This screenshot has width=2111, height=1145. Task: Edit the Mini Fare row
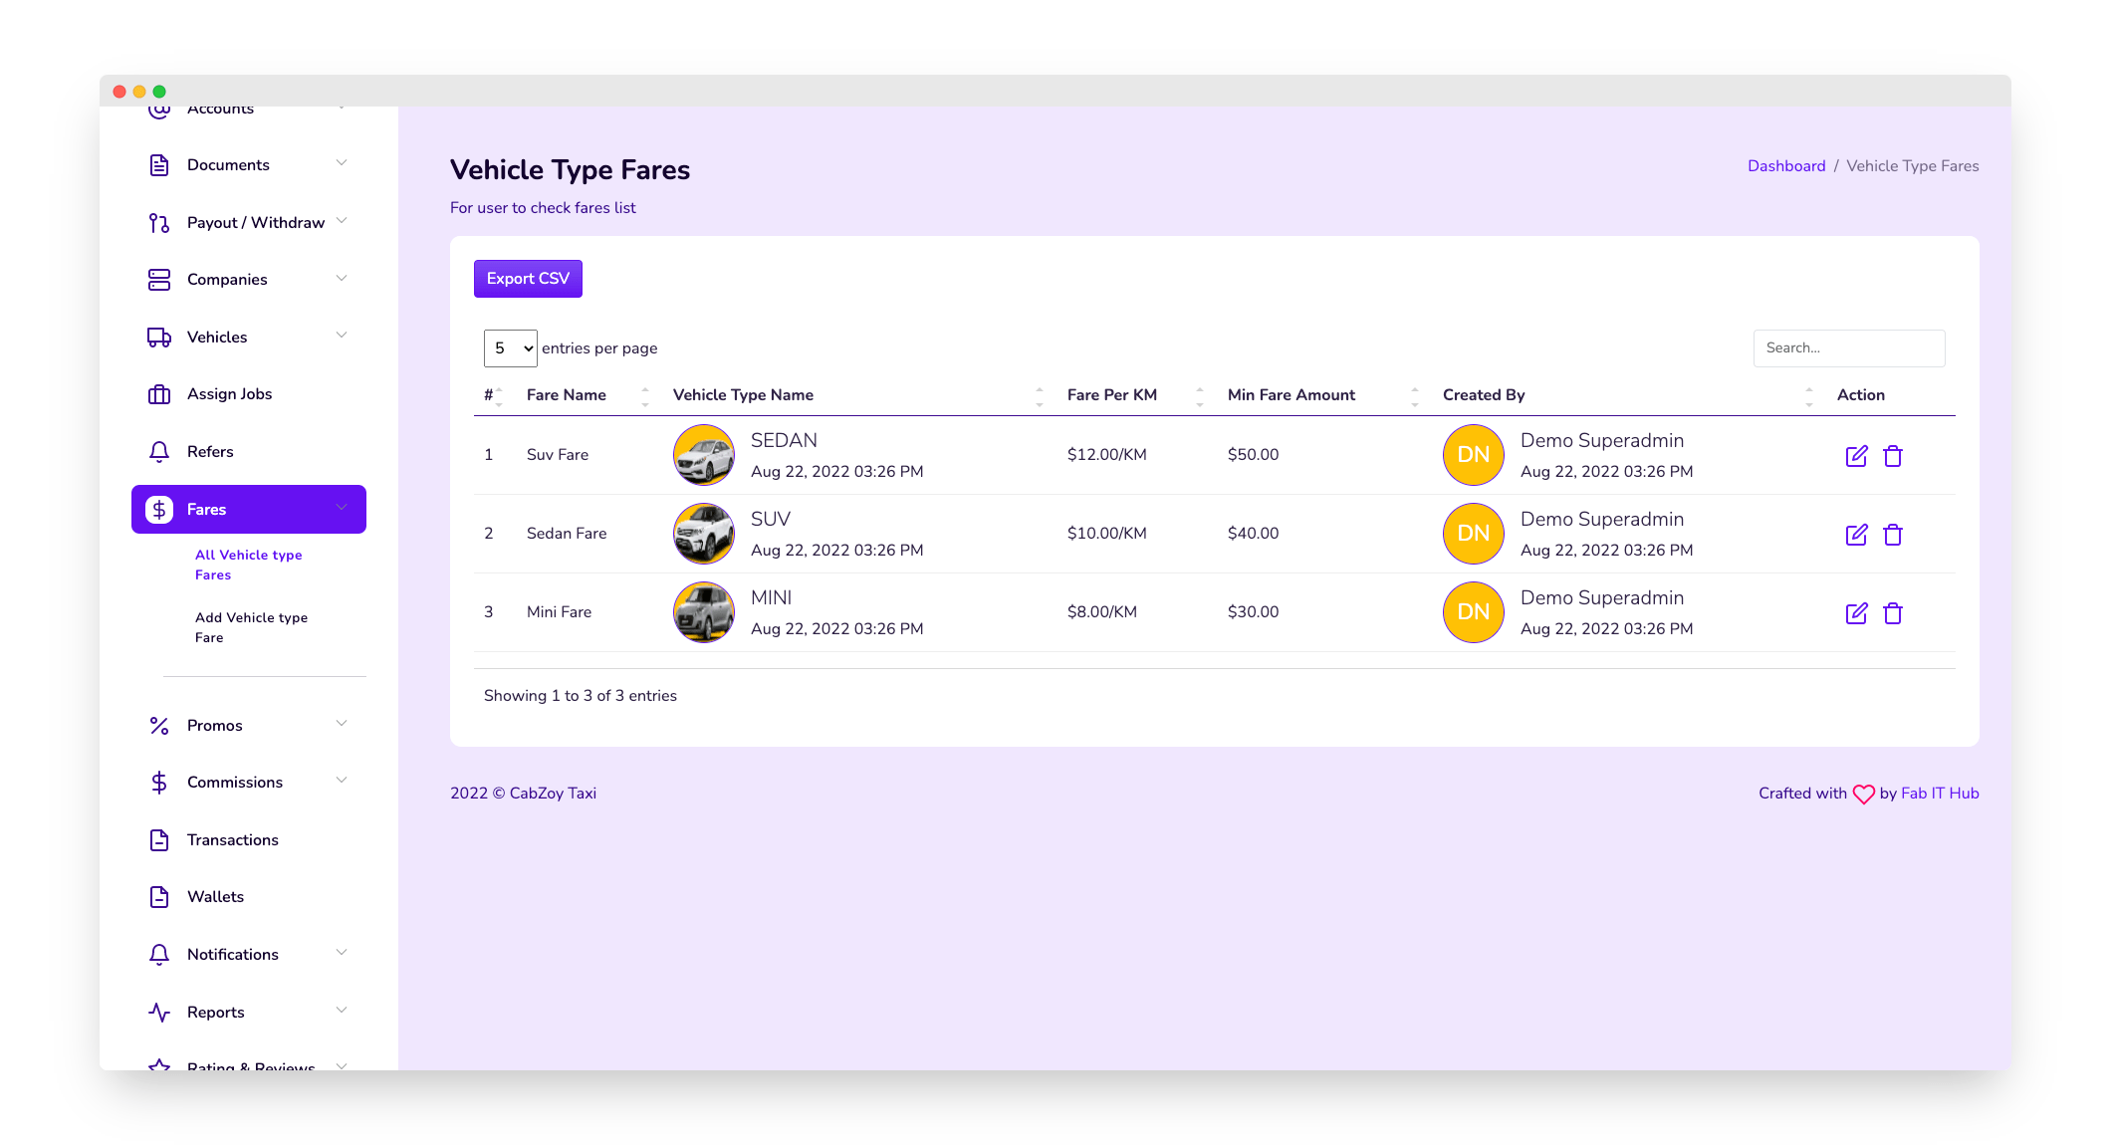(x=1857, y=613)
